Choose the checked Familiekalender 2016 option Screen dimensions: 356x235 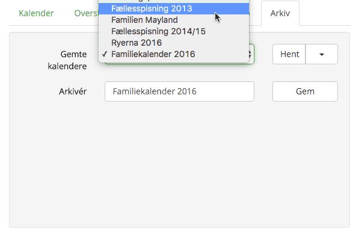[174, 54]
